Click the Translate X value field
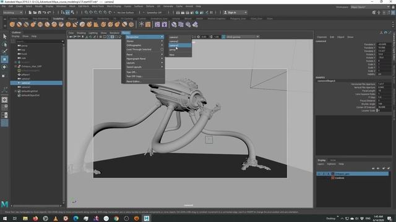 coord(384,44)
